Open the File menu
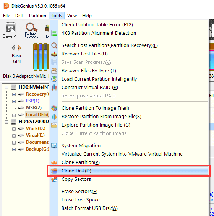This screenshot has height=216, width=214. (x=6, y=16)
